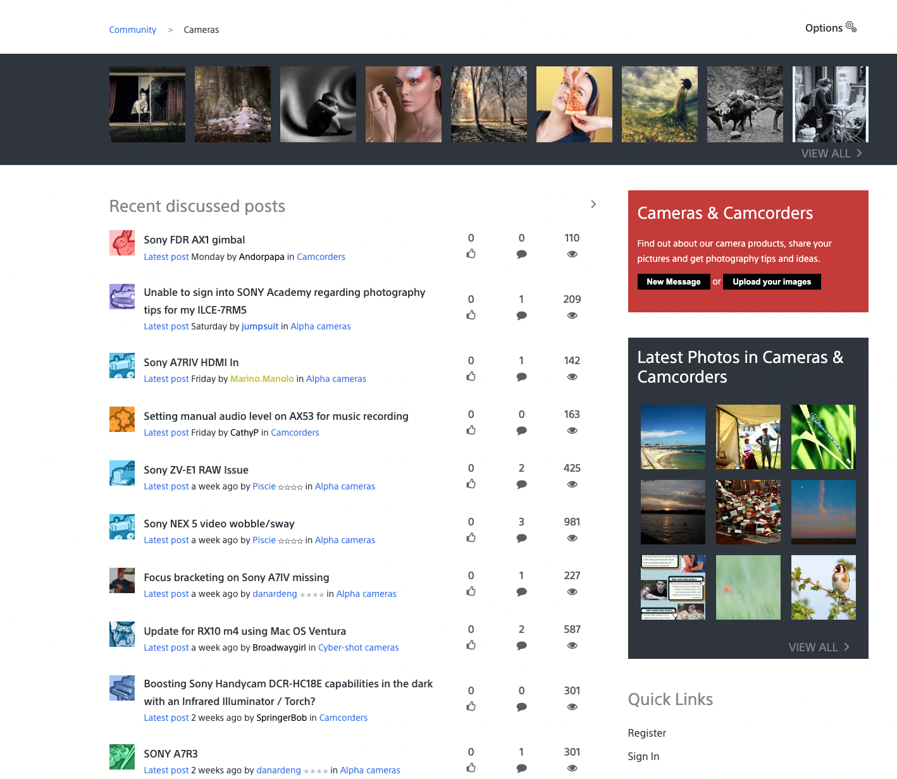Click views eye icon for Sony FDR AX1 gimbal

tap(572, 254)
